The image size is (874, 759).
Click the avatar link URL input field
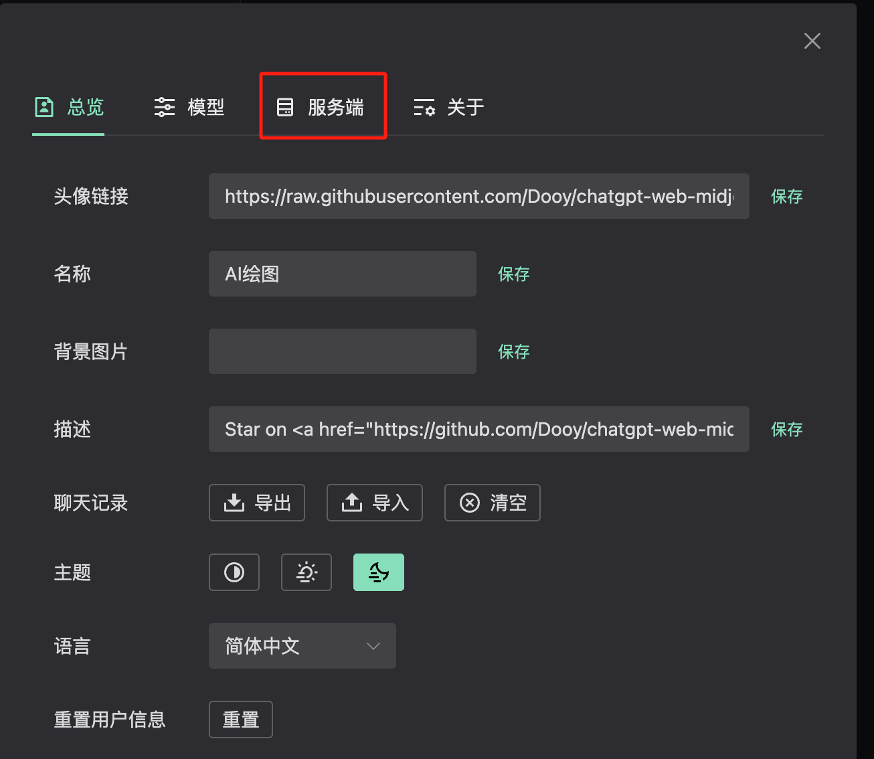click(479, 196)
